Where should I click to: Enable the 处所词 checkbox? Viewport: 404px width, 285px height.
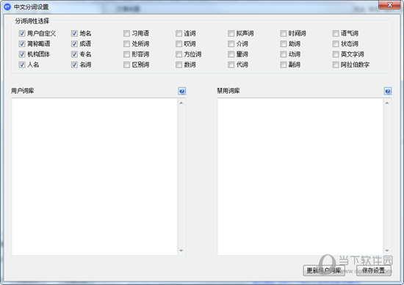pos(126,44)
